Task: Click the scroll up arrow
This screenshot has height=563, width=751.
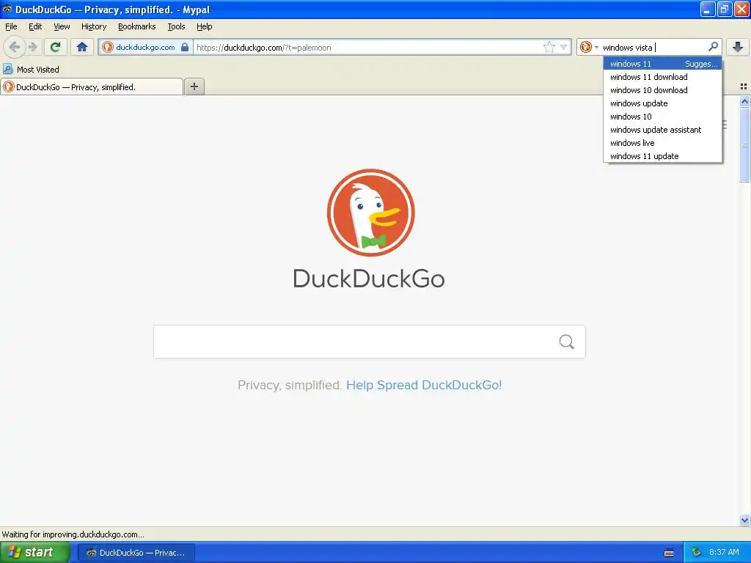Action: 744,101
